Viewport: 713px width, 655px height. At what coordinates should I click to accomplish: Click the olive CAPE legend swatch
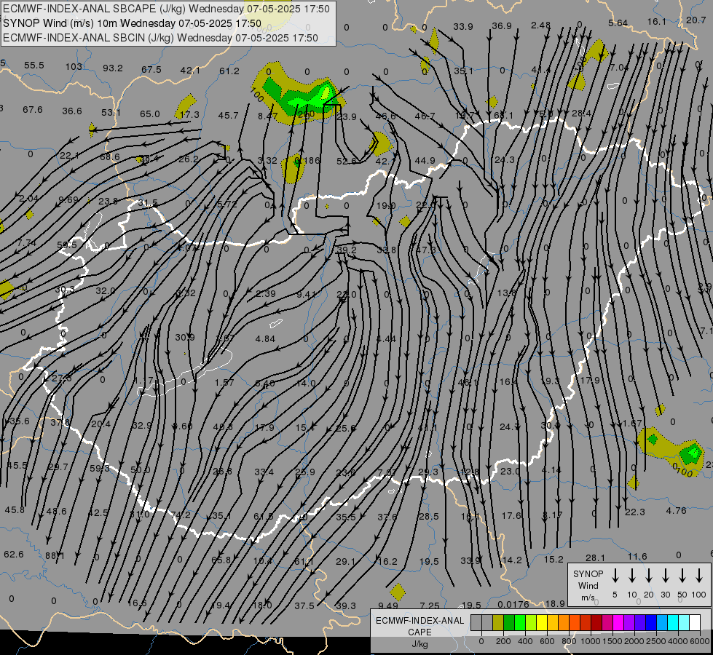pos(498,623)
